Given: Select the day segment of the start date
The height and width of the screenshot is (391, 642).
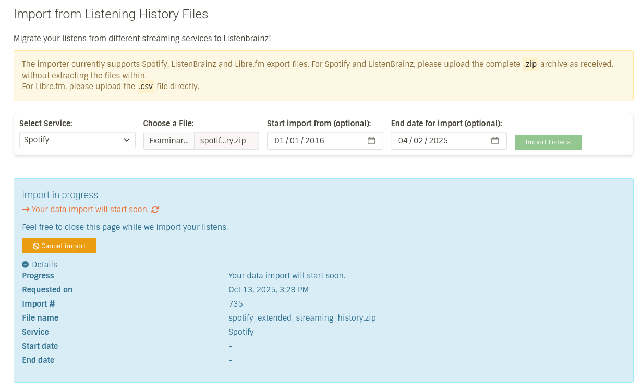Looking at the screenshot, I should point(280,141).
